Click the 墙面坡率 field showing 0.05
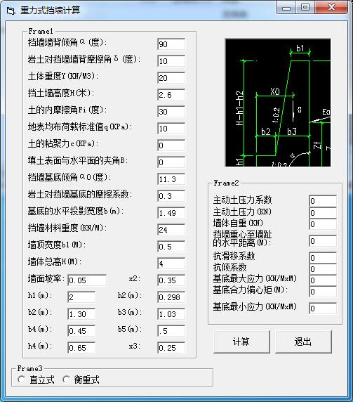 pos(87,280)
